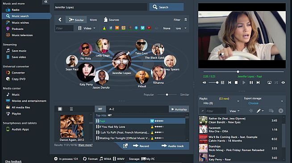Open the external pop-out icon
292x163 pixels.
click(125, 146)
